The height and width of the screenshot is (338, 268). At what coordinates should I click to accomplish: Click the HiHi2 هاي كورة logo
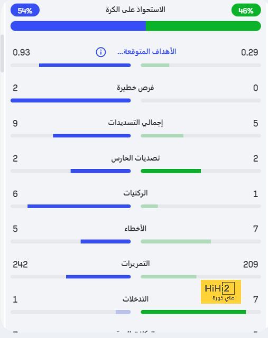pos(221,292)
